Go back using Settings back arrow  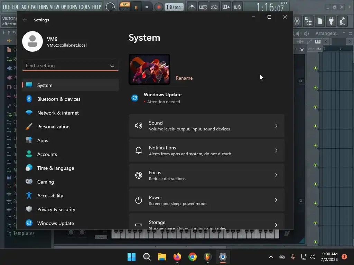coord(25,20)
